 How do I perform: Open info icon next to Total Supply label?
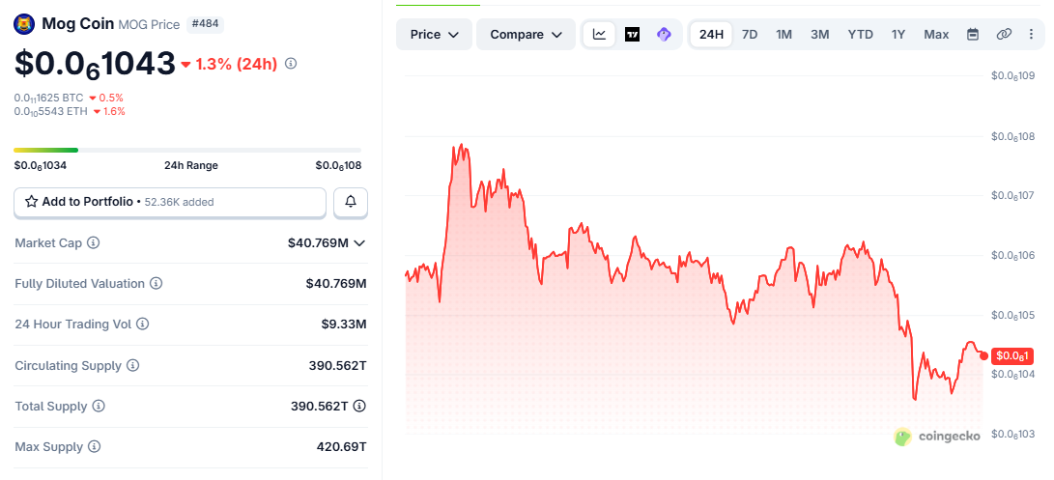tap(99, 406)
